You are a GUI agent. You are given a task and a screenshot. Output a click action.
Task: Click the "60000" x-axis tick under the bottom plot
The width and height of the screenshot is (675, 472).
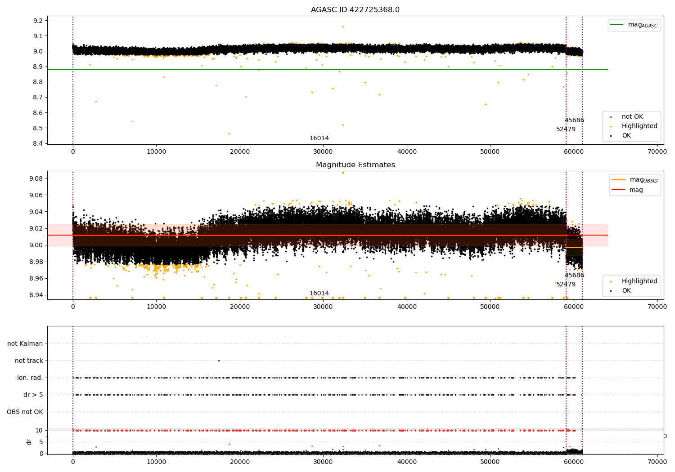574,462
